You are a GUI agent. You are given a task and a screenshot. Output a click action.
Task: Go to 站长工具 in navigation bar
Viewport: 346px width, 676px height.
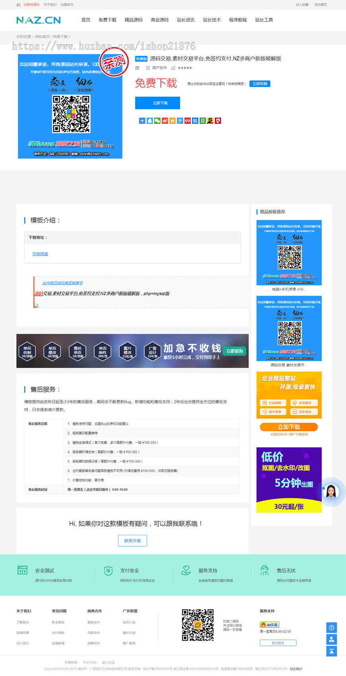click(264, 20)
